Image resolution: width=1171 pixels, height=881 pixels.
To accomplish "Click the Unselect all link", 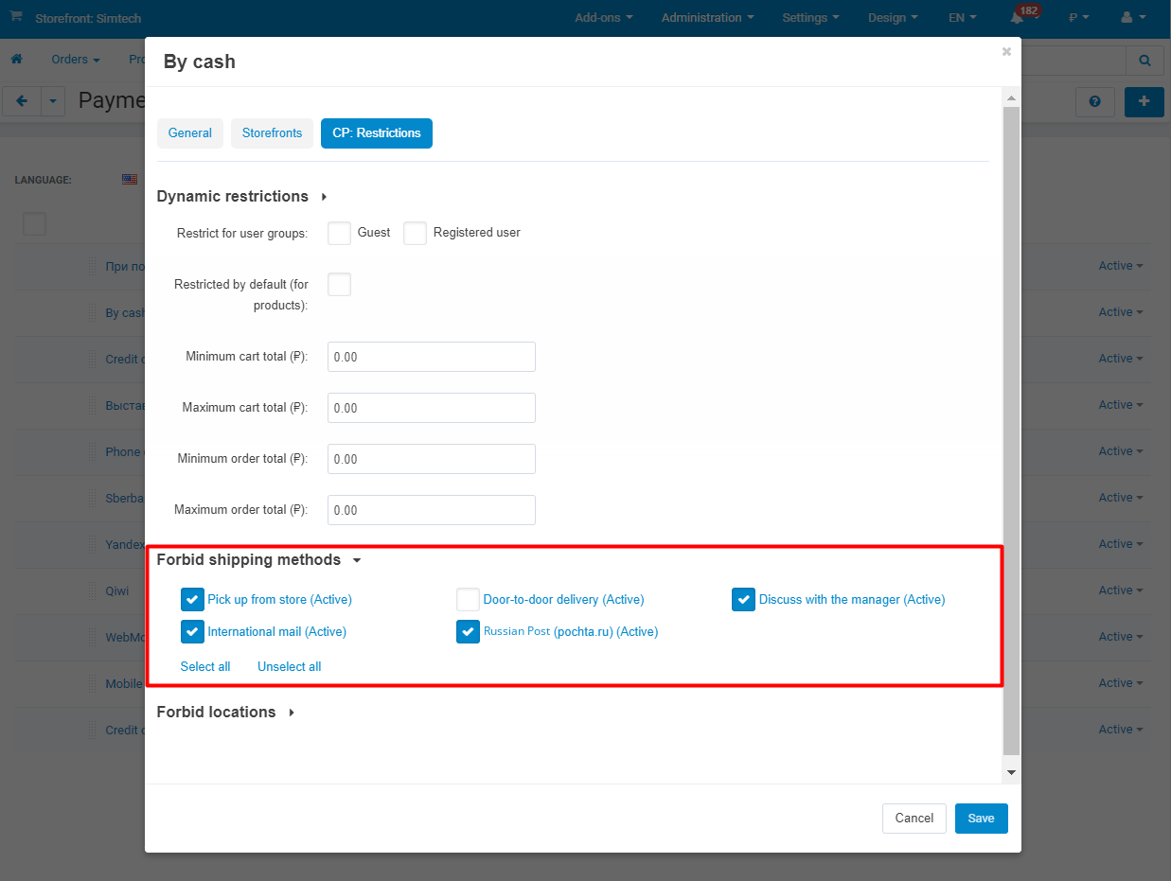I will (289, 667).
